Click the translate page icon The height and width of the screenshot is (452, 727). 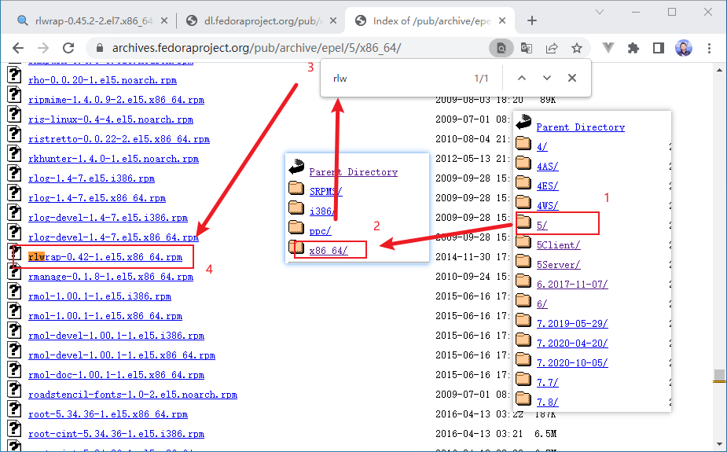pos(527,48)
